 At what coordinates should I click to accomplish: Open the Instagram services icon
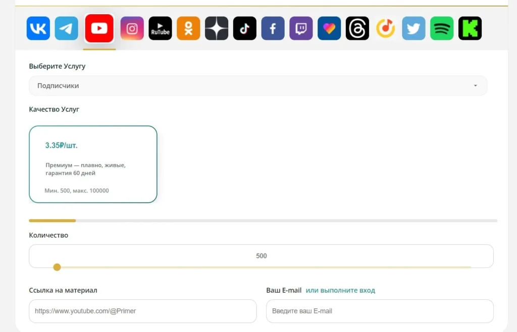pos(132,28)
